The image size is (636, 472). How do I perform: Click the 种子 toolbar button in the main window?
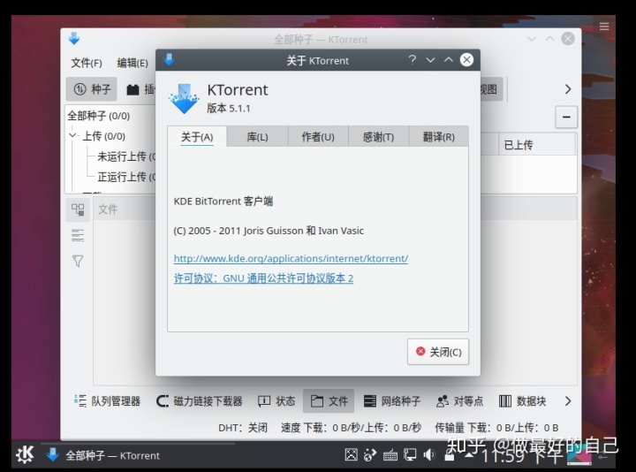[92, 89]
